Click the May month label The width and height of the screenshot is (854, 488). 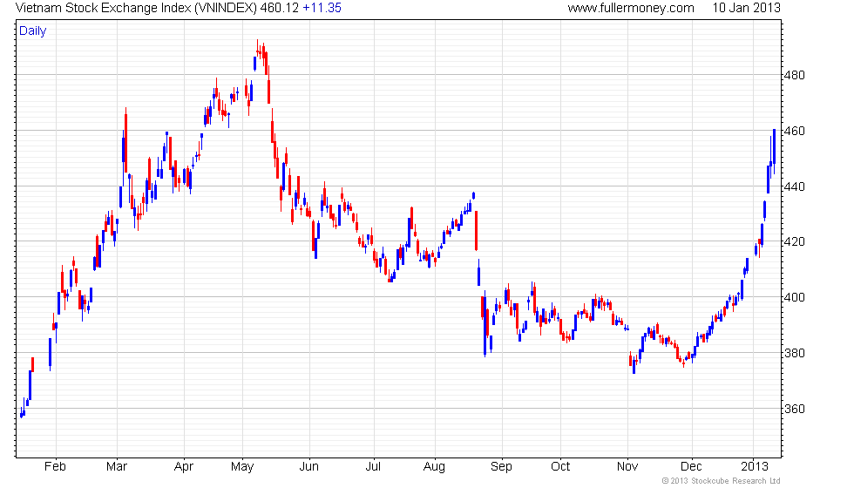[242, 467]
